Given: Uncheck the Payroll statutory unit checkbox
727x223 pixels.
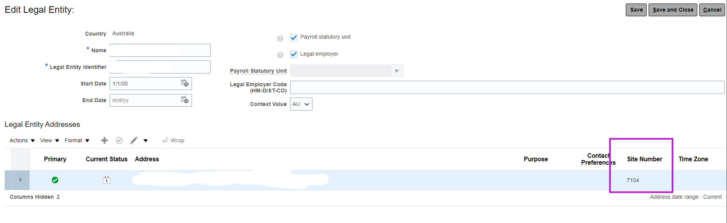Looking at the screenshot, I should [x=294, y=37].
